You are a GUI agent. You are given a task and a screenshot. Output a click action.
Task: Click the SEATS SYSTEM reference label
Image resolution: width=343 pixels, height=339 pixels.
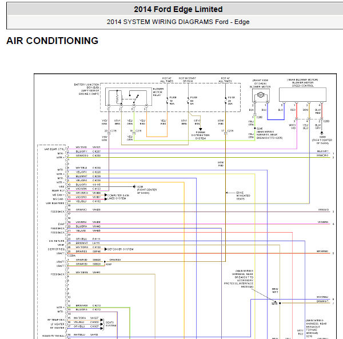(x=111, y=324)
